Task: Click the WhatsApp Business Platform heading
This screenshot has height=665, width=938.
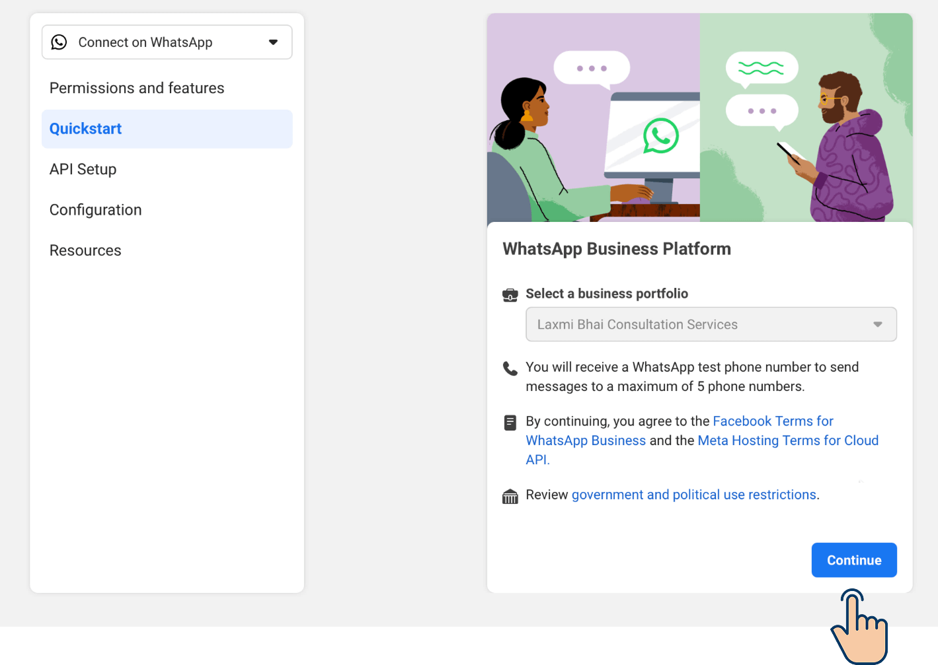Action: 617,249
